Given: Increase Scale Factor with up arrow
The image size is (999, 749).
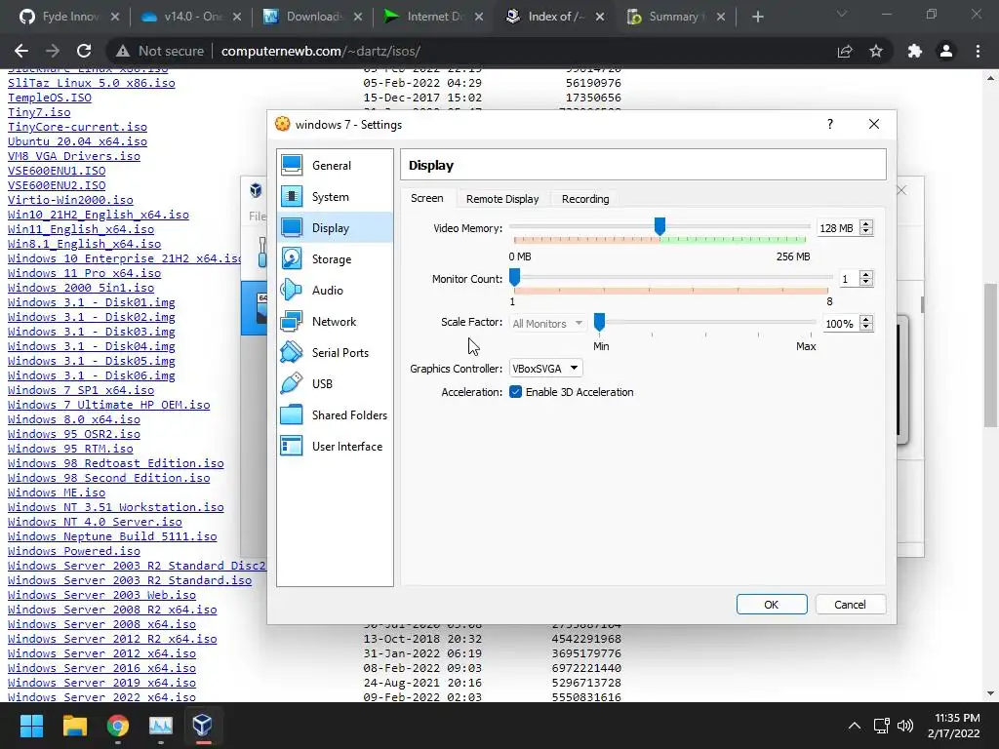Looking at the screenshot, I should click(x=866, y=320).
